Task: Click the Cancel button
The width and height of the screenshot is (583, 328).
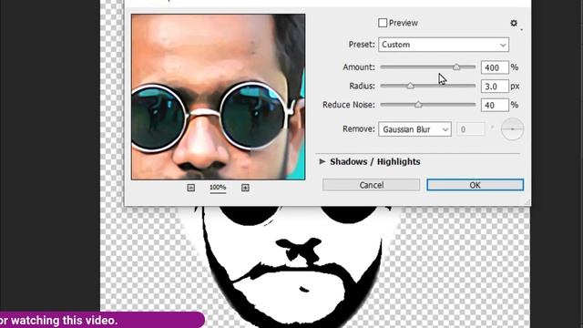Action: [371, 185]
